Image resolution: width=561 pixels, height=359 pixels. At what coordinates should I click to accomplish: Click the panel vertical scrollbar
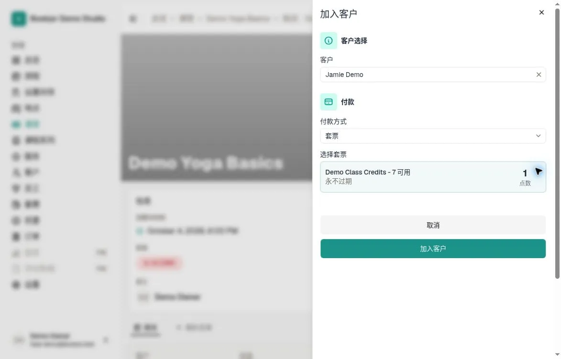click(557, 143)
